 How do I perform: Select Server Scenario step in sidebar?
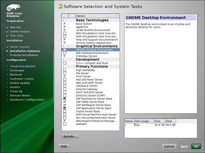[x=20, y=47]
